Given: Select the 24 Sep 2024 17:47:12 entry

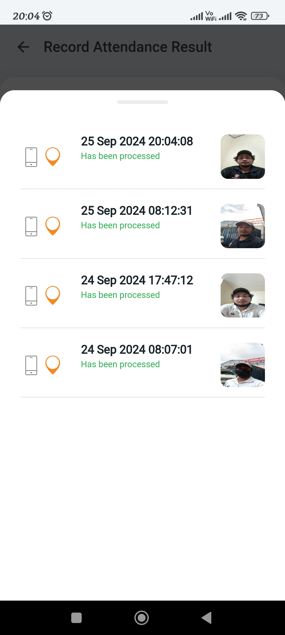Looking at the screenshot, I should (137, 280).
